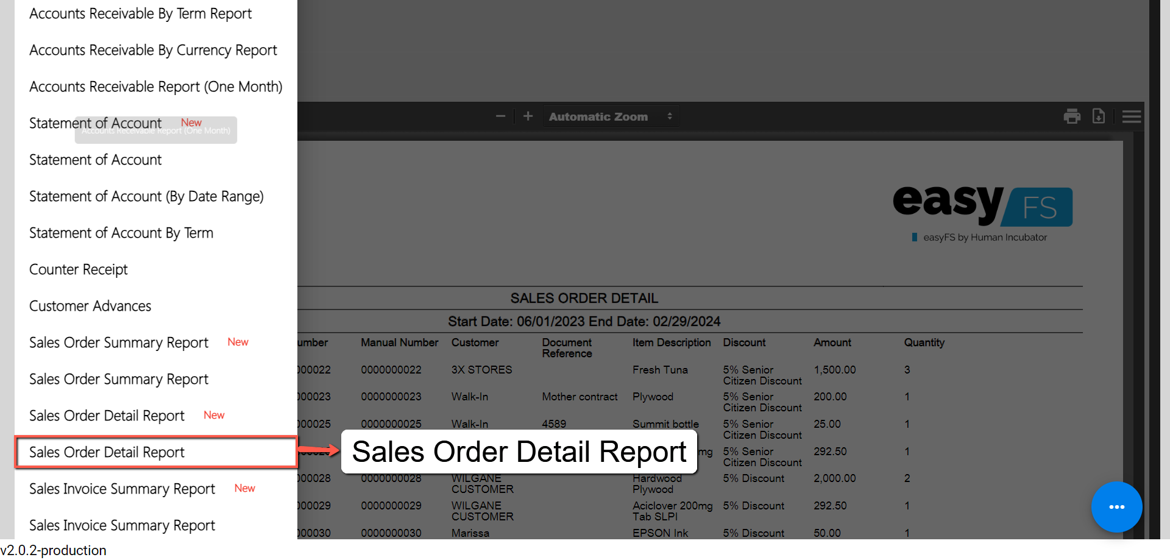1170x560 pixels.
Task: Open the PDF viewer tools menu icon
Action: [x=1132, y=116]
